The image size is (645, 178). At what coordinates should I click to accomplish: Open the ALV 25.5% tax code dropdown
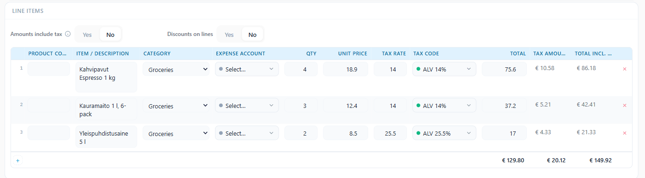[444, 133]
